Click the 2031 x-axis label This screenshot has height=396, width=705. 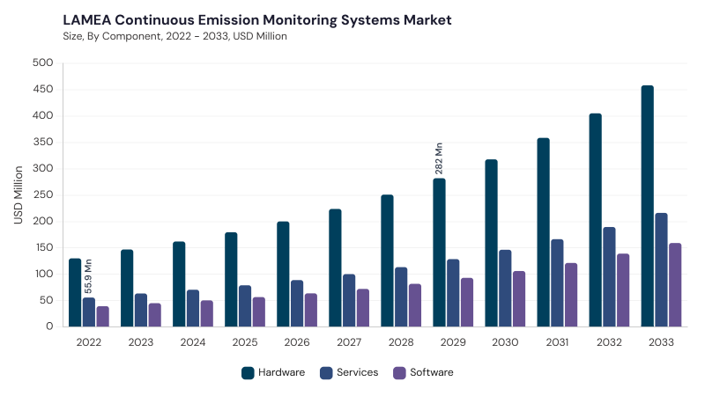click(x=557, y=342)
